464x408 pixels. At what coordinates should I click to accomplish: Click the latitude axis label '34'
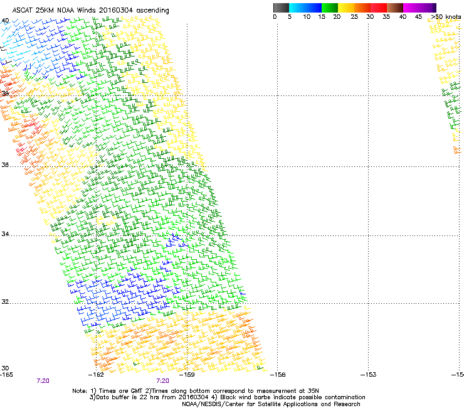[5, 234]
